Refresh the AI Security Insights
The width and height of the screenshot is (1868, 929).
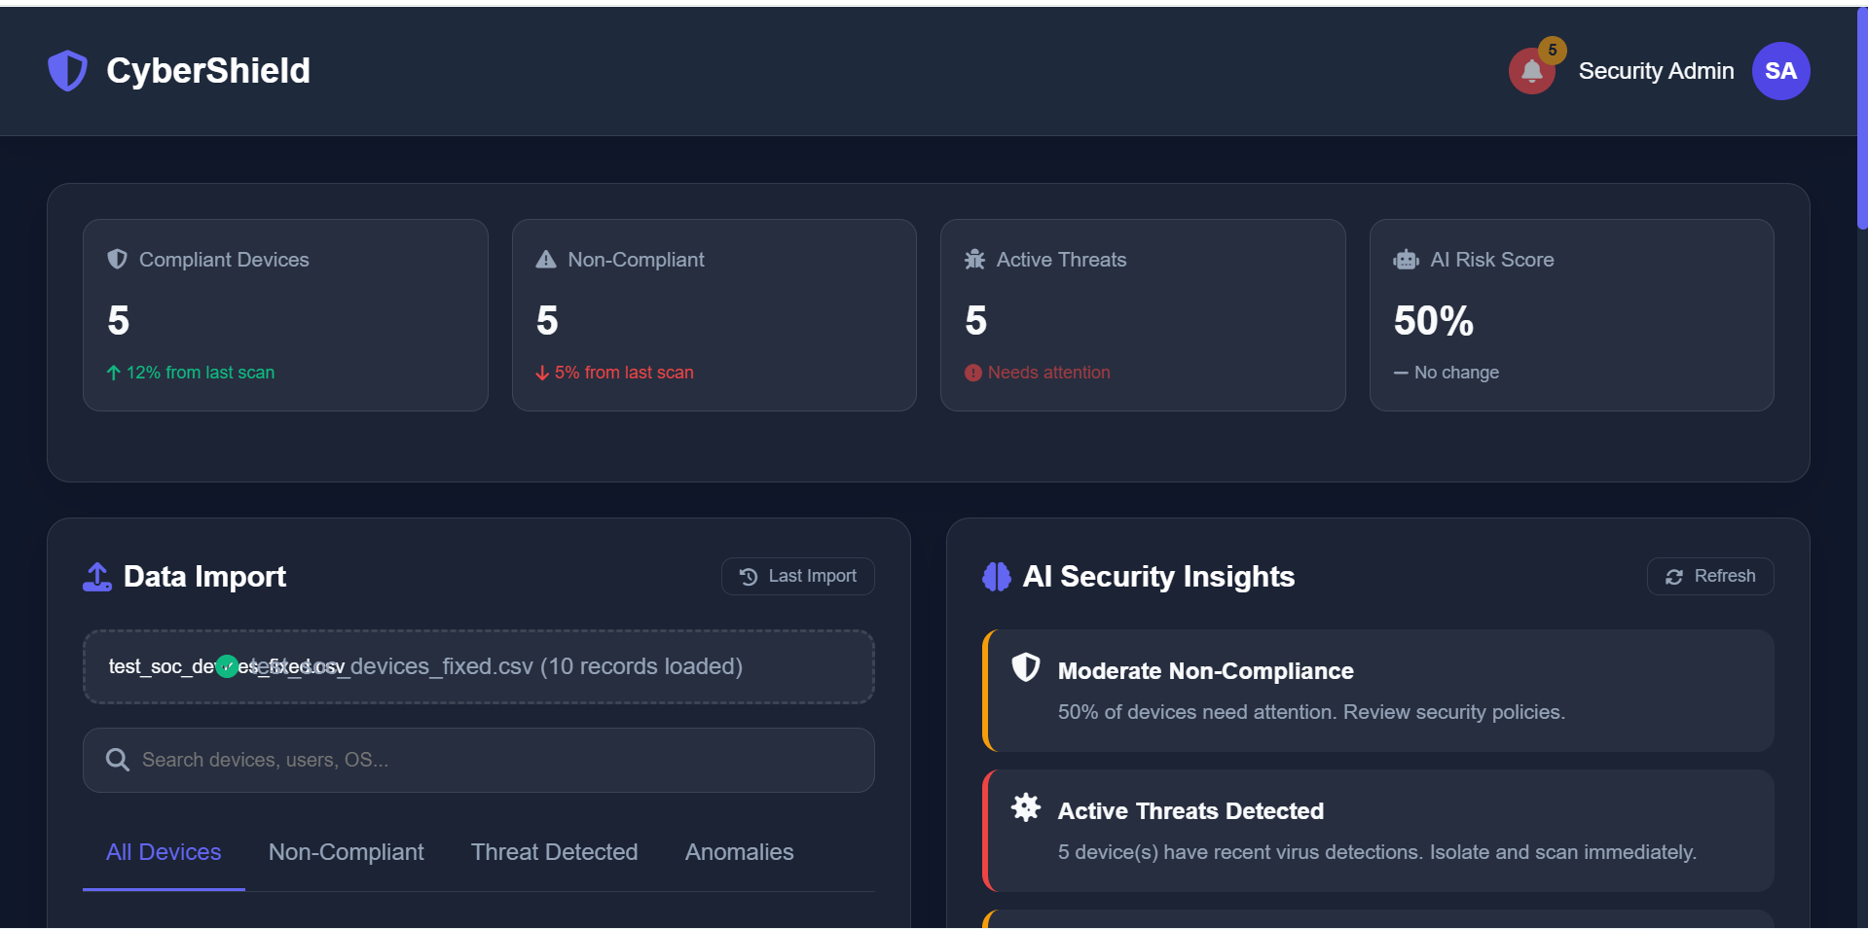[x=1709, y=576]
